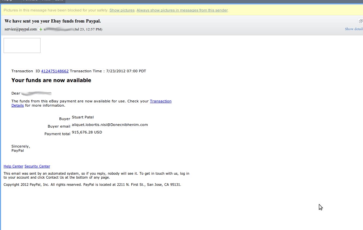The width and height of the screenshot is (363, 230).
Task: Click the email subject line
Action: pyautogui.click(x=53, y=21)
